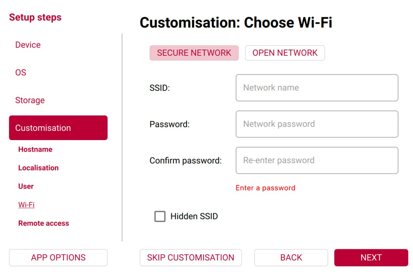The image size is (413, 272).
Task: Open the Storage setup step
Action: click(x=30, y=100)
